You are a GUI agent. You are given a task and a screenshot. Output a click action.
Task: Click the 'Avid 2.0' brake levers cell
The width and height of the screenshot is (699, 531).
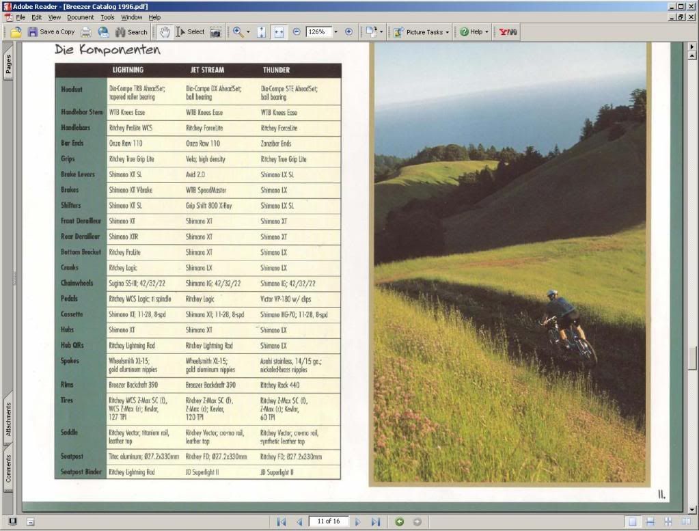pyautogui.click(x=195, y=174)
